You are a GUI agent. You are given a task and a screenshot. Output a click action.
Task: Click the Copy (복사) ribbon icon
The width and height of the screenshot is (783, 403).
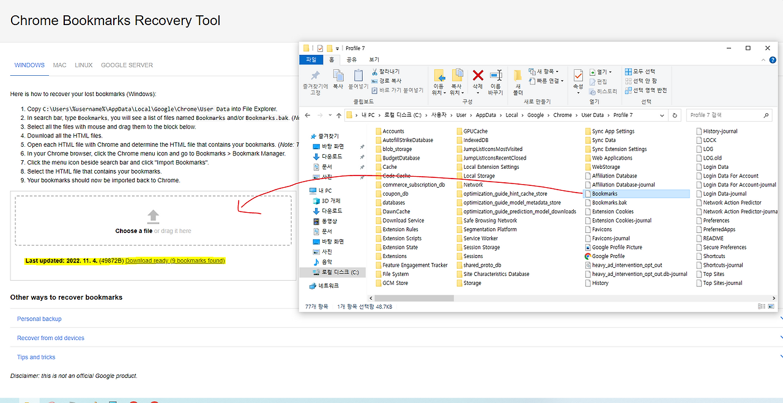pyautogui.click(x=338, y=76)
